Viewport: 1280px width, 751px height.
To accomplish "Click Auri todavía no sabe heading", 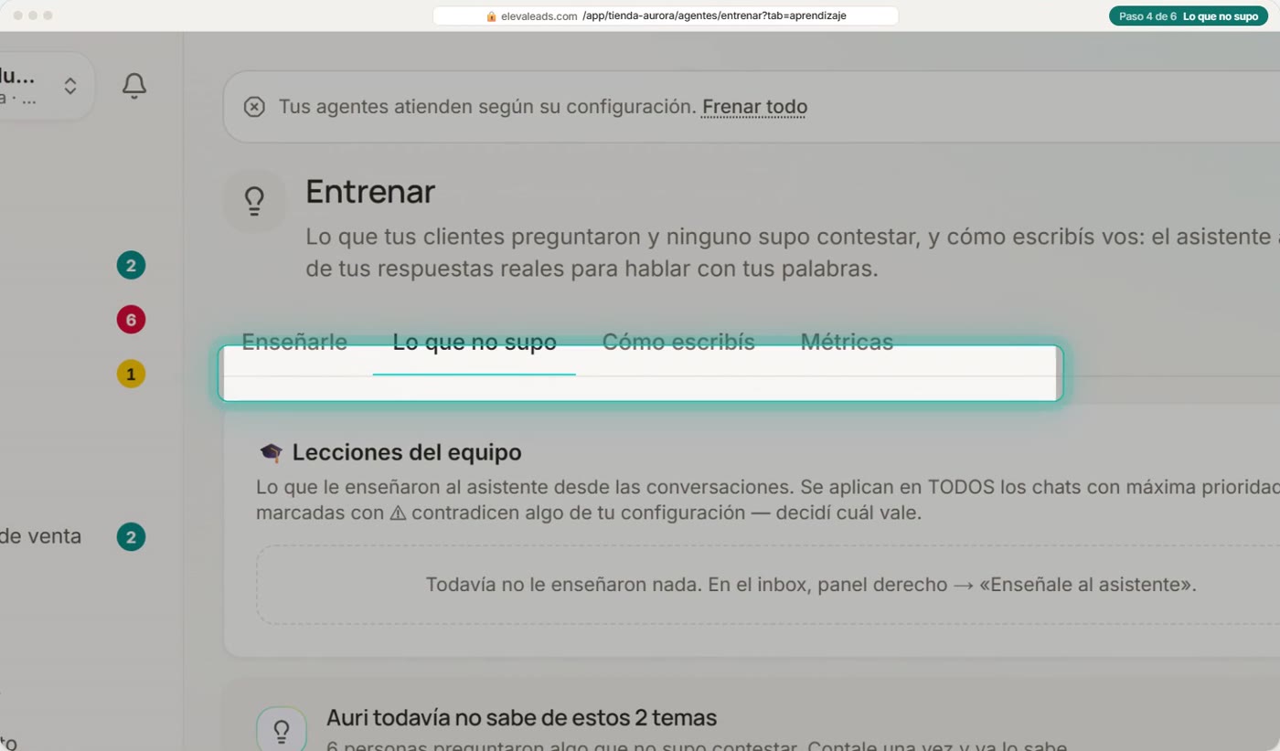I will [521, 718].
